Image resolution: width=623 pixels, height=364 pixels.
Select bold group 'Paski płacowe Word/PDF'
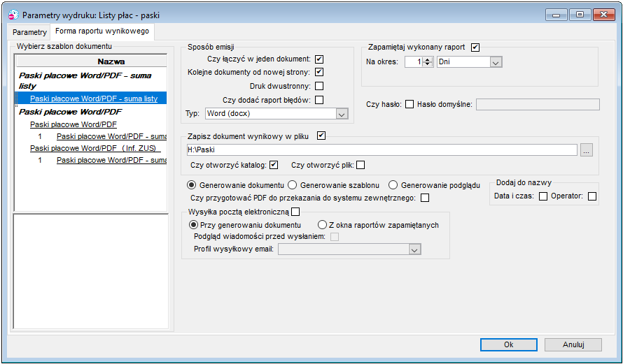point(70,112)
